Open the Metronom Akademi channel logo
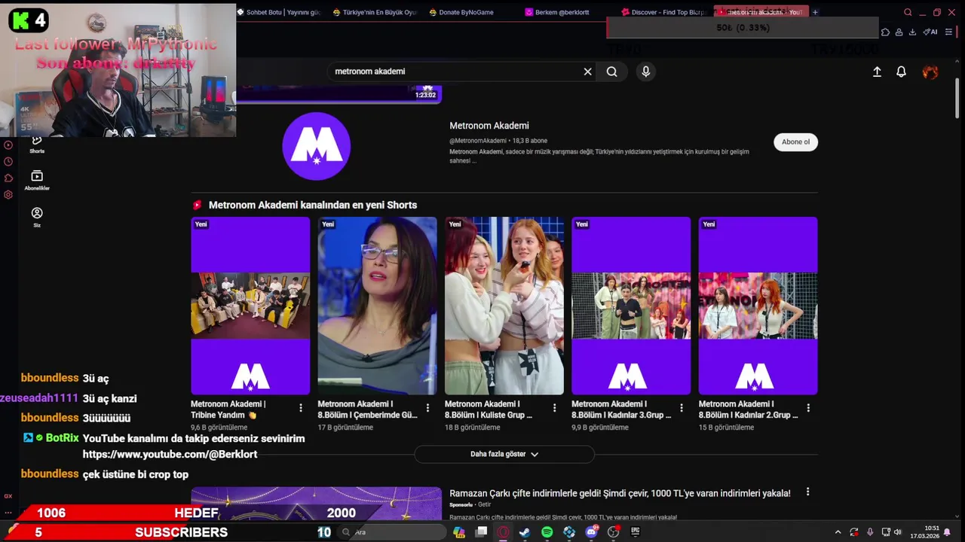 [x=317, y=146]
